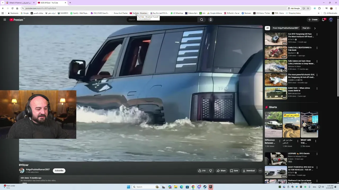
Task: Open Can BYD Yangwang U8 thumbnail
Action: click(x=276, y=39)
